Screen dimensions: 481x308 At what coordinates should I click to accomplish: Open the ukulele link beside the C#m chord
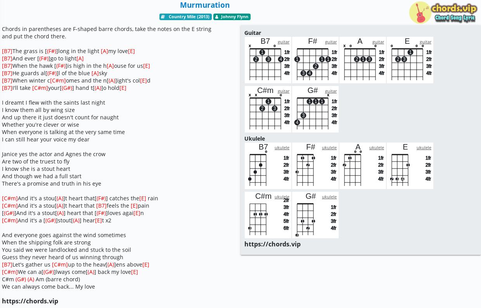tap(282, 197)
